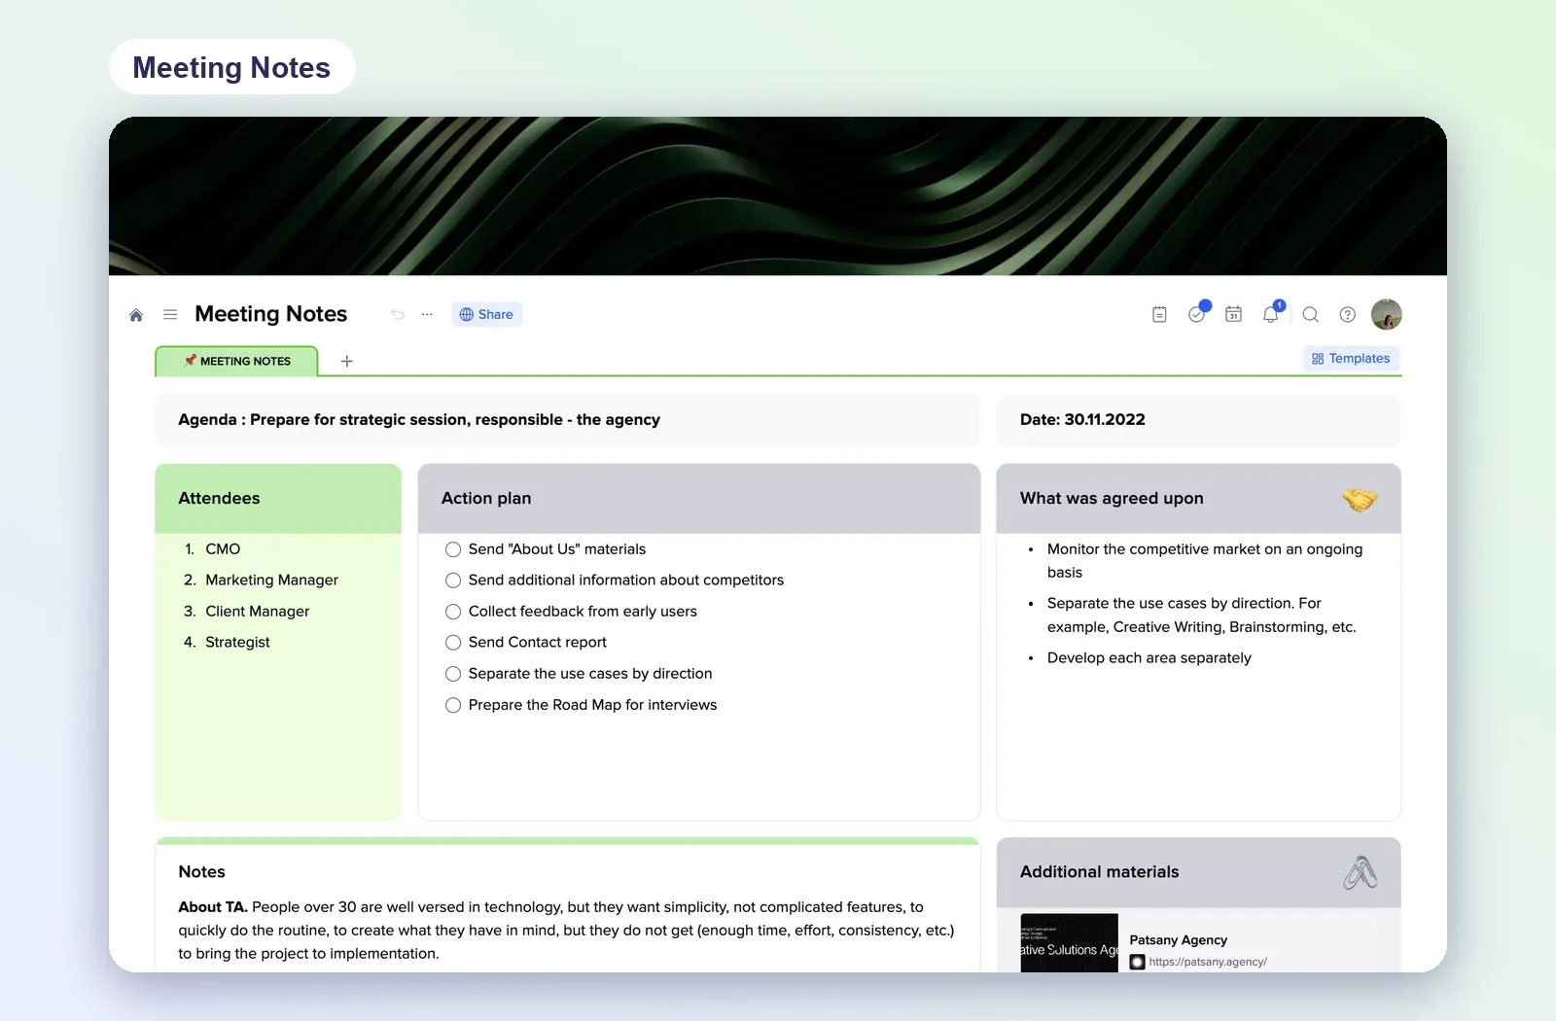This screenshot has width=1556, height=1021.
Task: Open the patsany.agency link
Action: [1208, 962]
